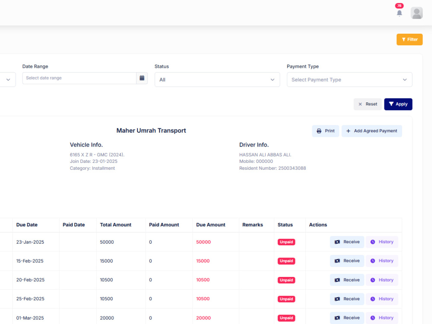Screen dimensions: 432x324
Task: View history for 01-Mar-2025 installment
Action: pyautogui.click(x=382, y=318)
